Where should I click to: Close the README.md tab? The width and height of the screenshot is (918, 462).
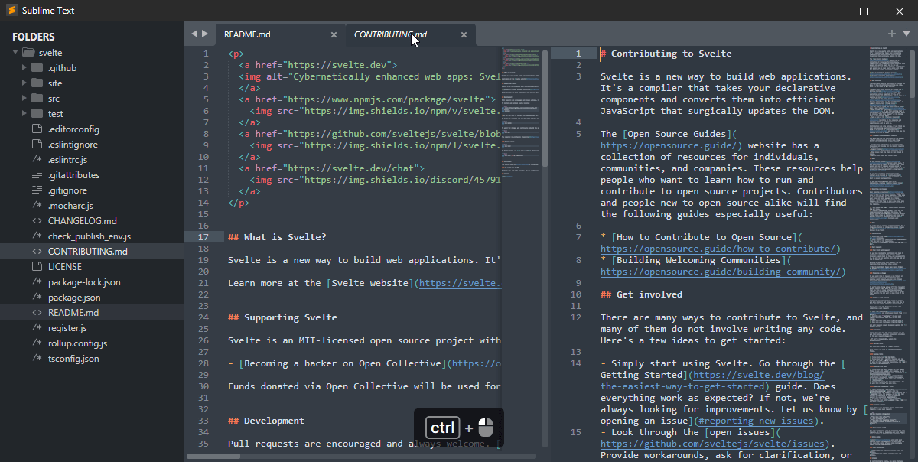click(x=334, y=34)
